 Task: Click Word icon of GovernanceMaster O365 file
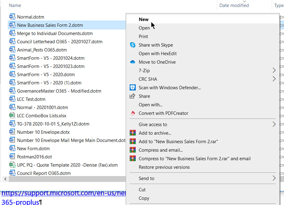[12, 91]
